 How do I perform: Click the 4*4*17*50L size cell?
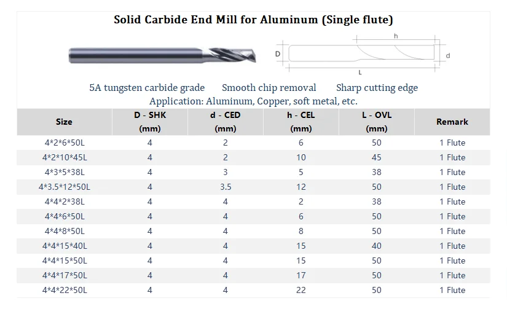click(64, 275)
